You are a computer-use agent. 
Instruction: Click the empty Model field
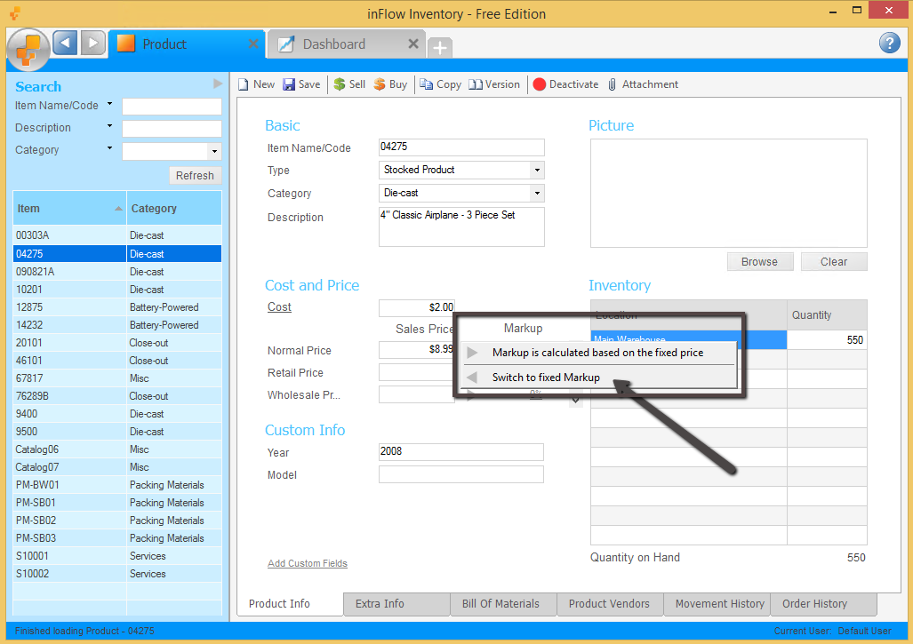click(x=461, y=474)
